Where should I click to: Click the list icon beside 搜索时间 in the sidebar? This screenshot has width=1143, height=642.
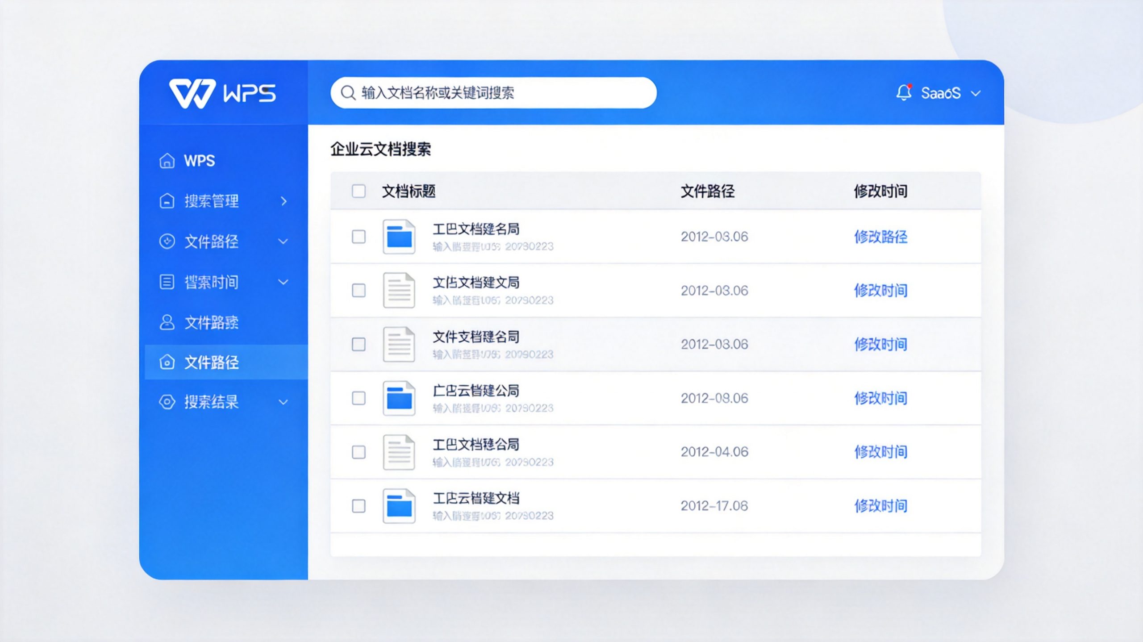167,282
